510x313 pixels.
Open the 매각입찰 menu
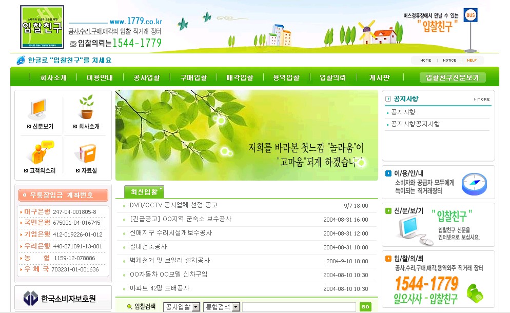[x=240, y=77]
